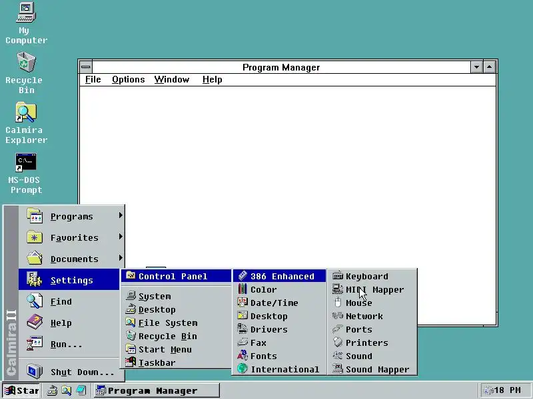Click the Favorites star folder icon

coord(35,237)
